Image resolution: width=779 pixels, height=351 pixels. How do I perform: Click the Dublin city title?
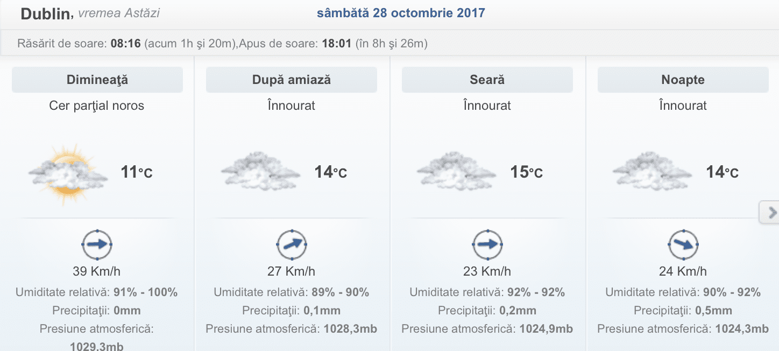[45, 14]
